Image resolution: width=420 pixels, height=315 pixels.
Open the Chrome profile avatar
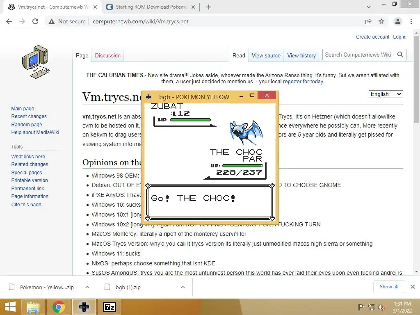(x=398, y=21)
